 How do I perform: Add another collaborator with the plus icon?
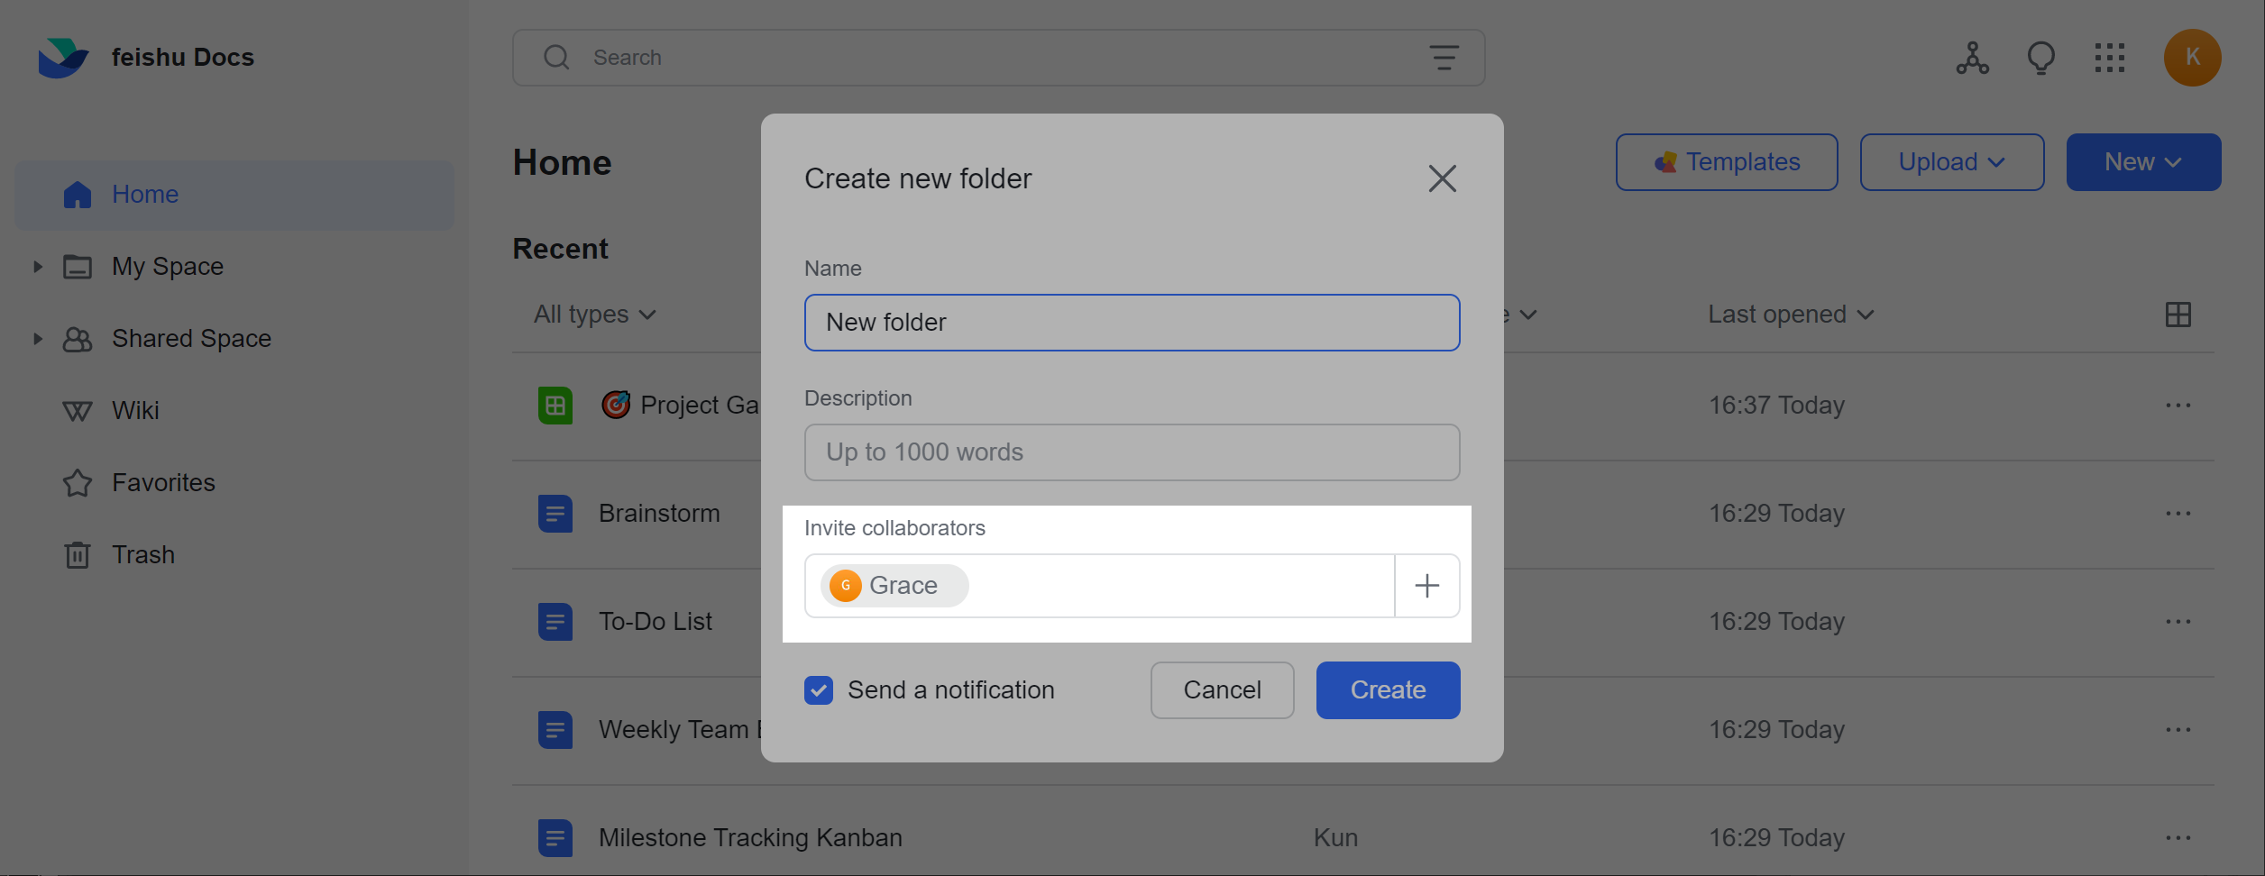pos(1426,586)
